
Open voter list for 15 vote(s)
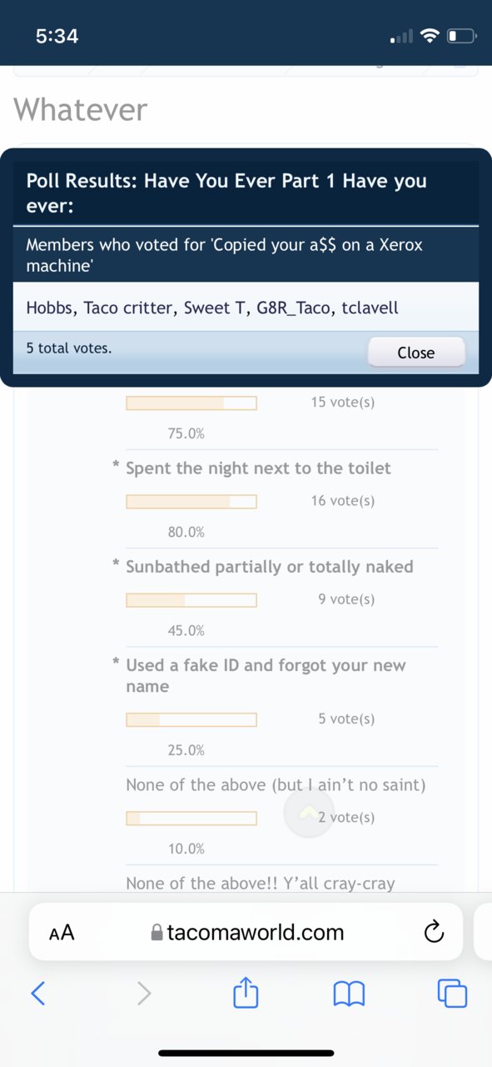point(343,403)
